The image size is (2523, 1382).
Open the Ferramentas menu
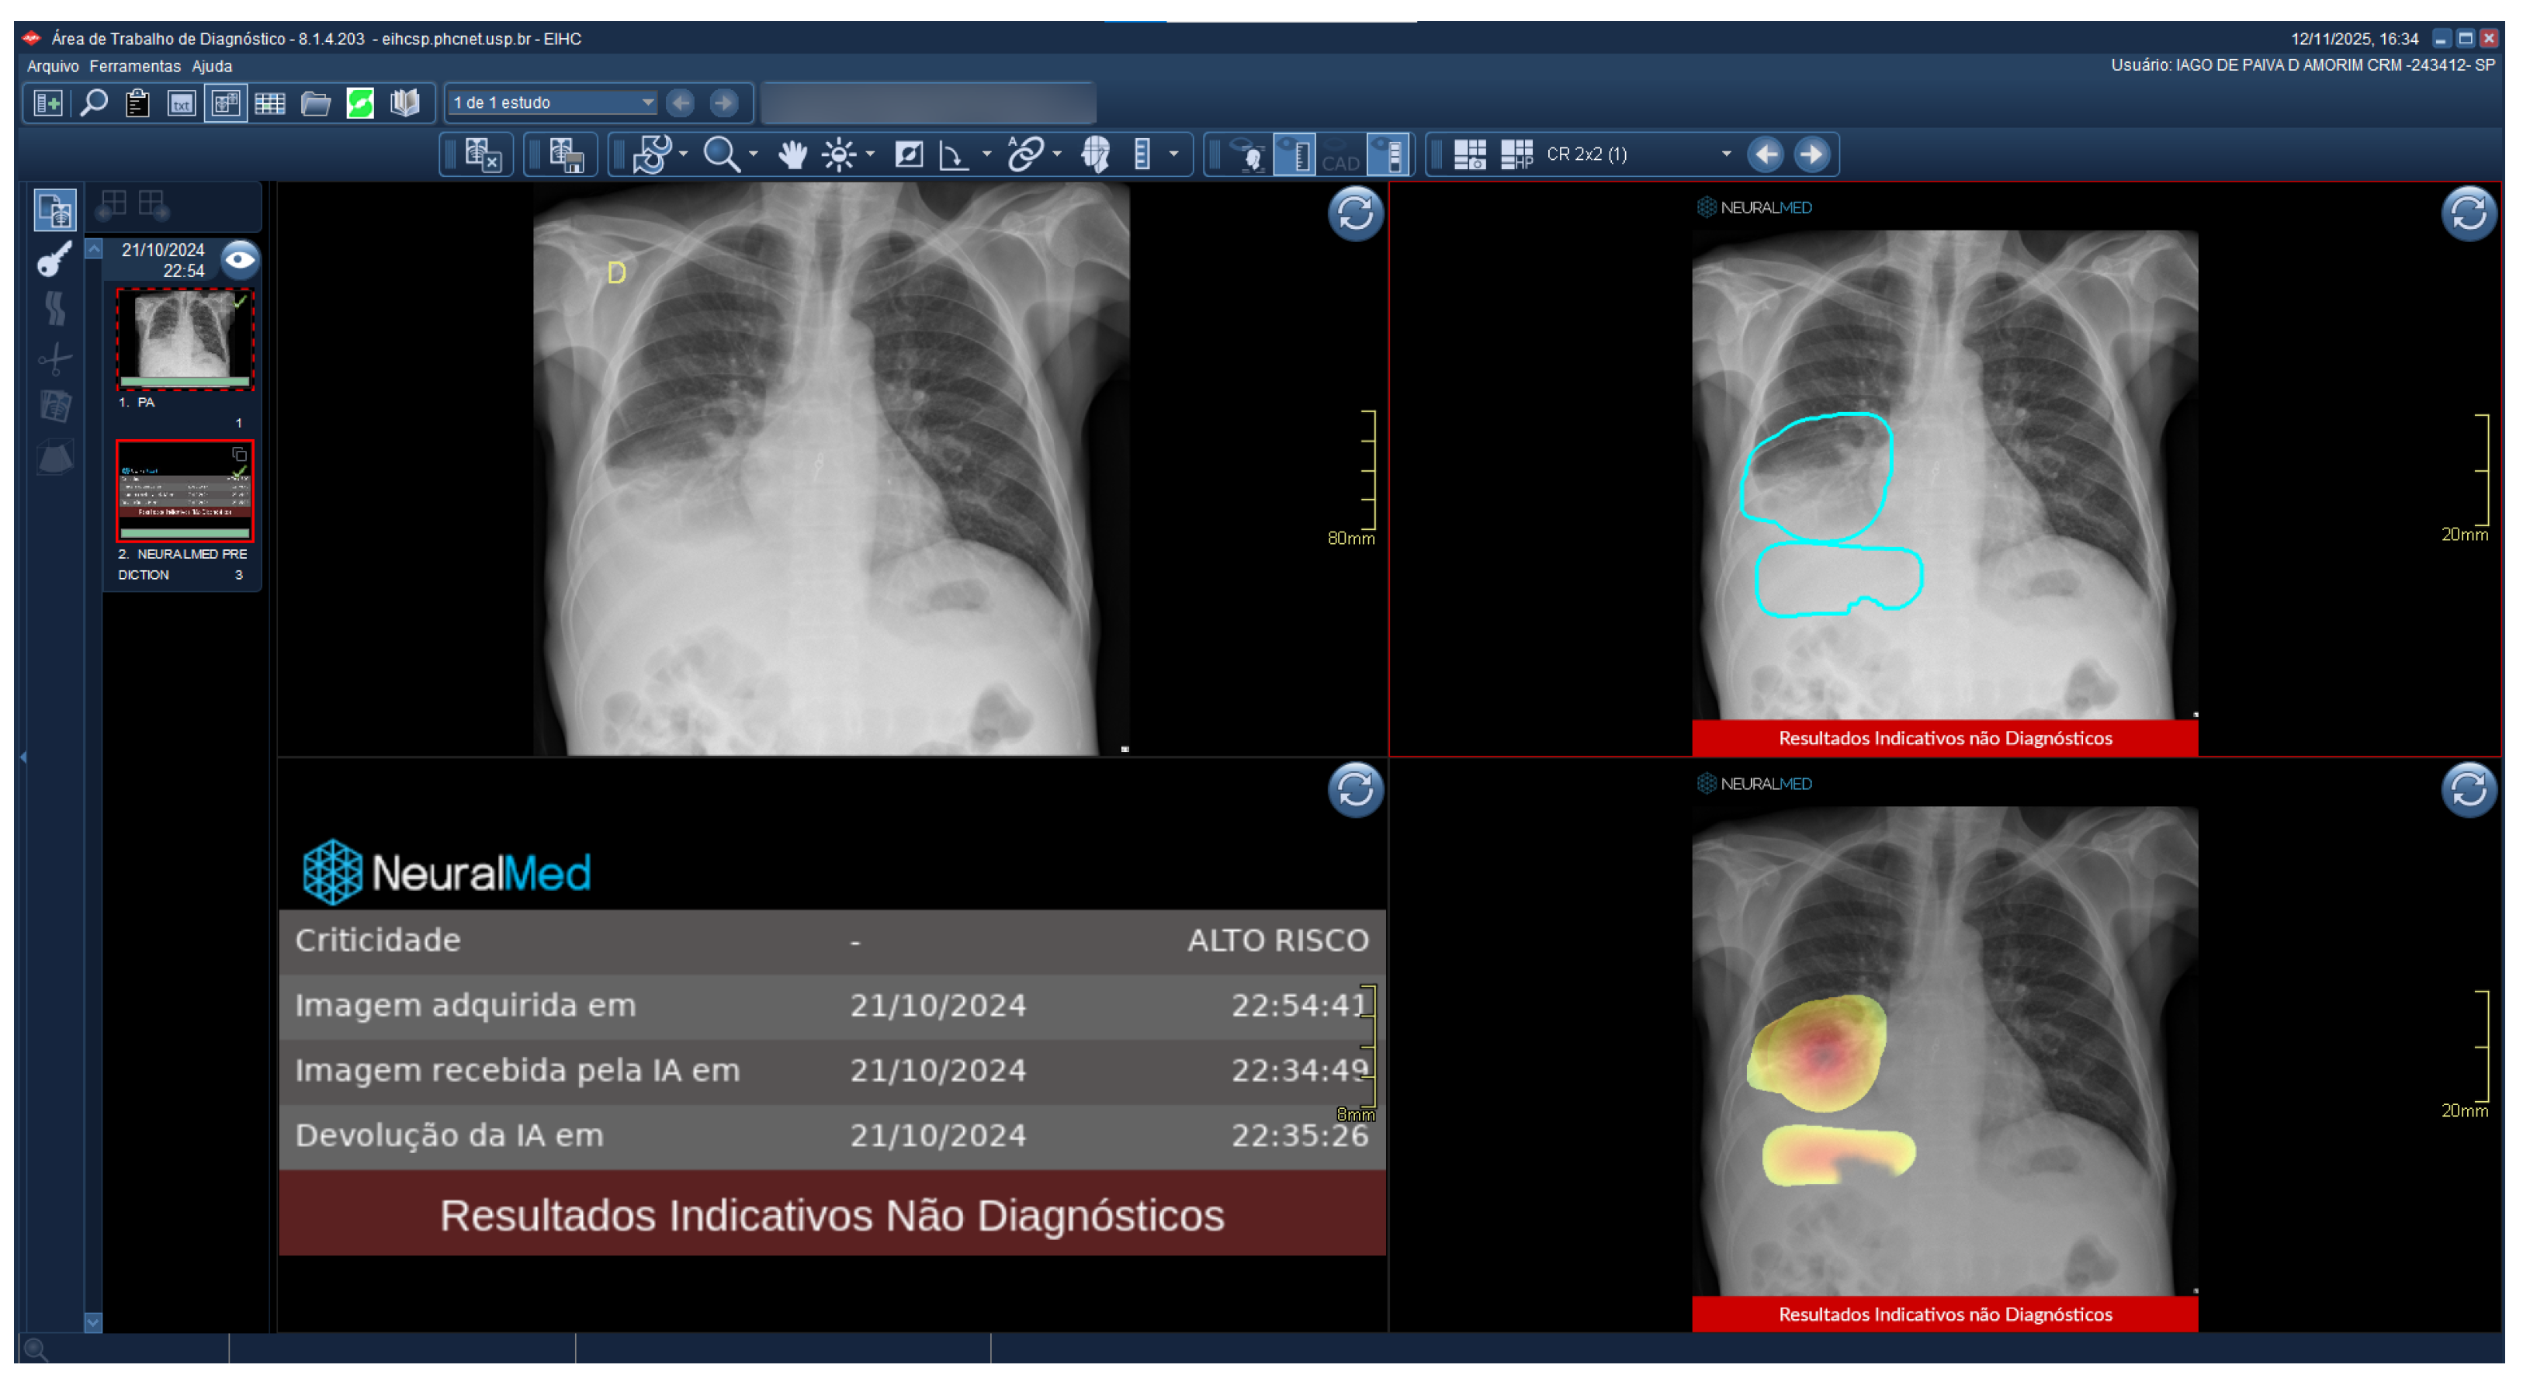pyautogui.click(x=134, y=67)
